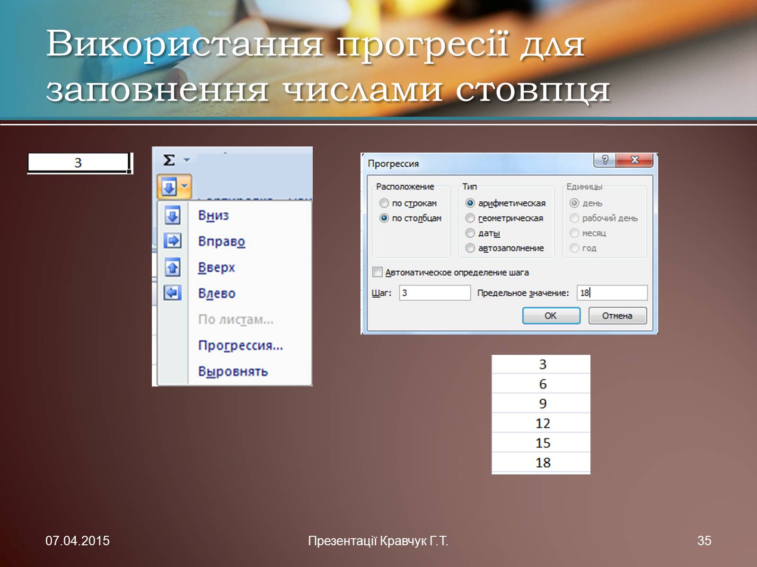
Task: Click result cell with value 6
Action: pyautogui.click(x=541, y=384)
